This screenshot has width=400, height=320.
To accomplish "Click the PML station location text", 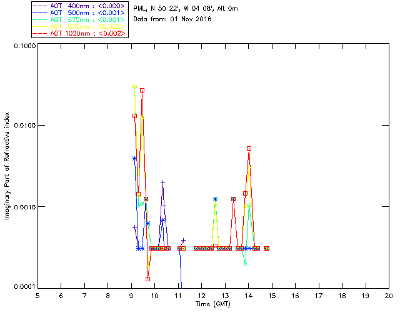I will pos(186,8).
